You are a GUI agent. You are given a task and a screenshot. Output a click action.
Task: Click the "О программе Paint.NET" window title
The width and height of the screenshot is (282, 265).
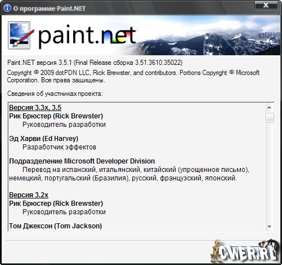(x=50, y=8)
